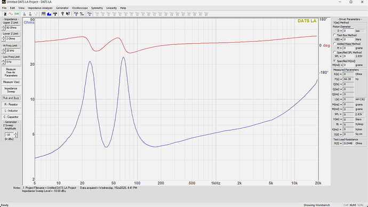Click the Test Lead Resistance R(t) field
This screenshot has width=368, height=207.
tap(348, 143)
